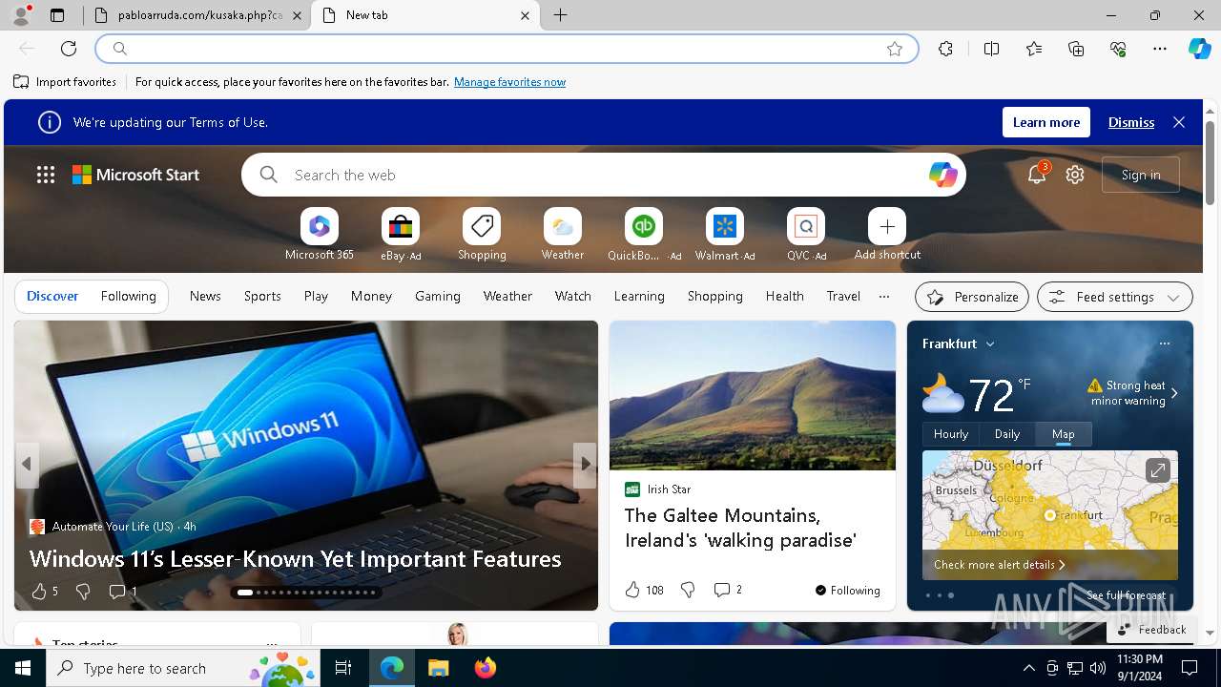
Task: Click the address bar
Action: pyautogui.click(x=506, y=49)
